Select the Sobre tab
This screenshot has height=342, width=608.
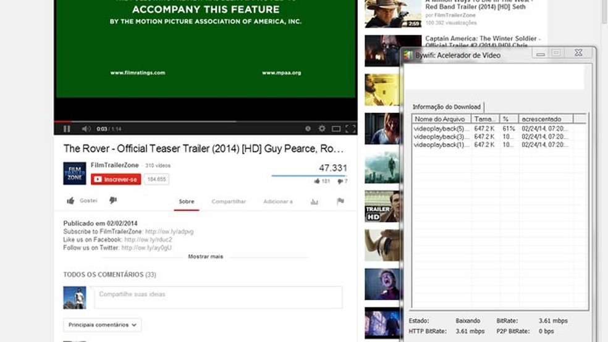187,201
